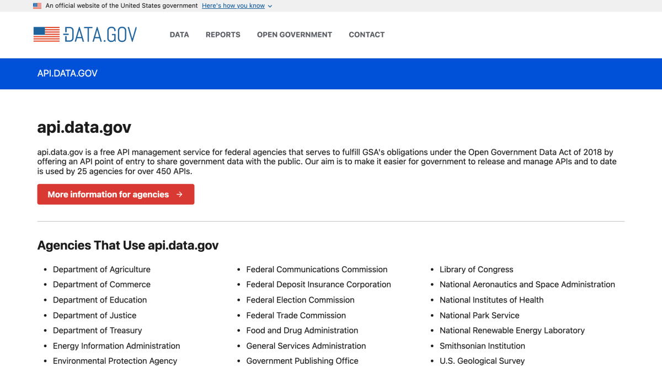Select National Aeronautics and Space Administration
The height and width of the screenshot is (372, 662).
[x=527, y=284]
